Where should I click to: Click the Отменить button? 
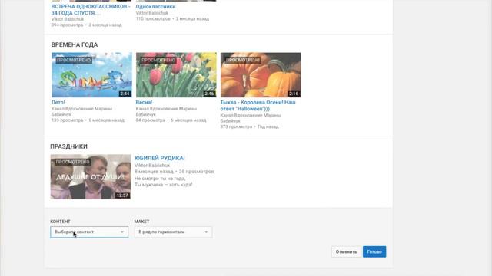click(x=346, y=251)
